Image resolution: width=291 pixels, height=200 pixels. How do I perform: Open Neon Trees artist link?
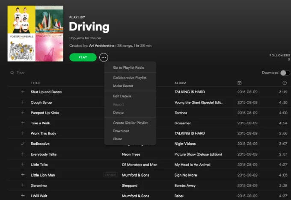pos(131,154)
